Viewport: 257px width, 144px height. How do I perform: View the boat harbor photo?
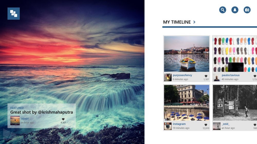click(187, 54)
